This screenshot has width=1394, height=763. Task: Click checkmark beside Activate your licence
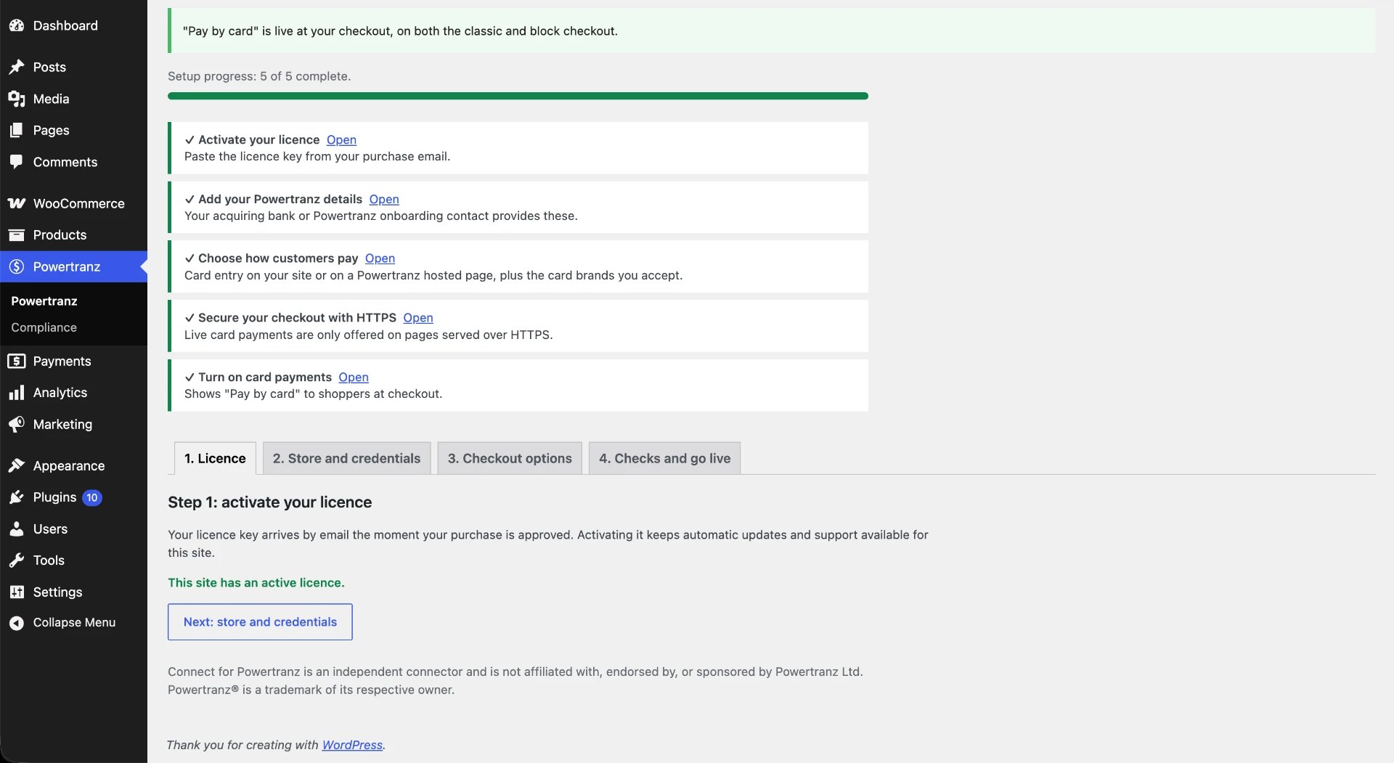click(x=189, y=139)
